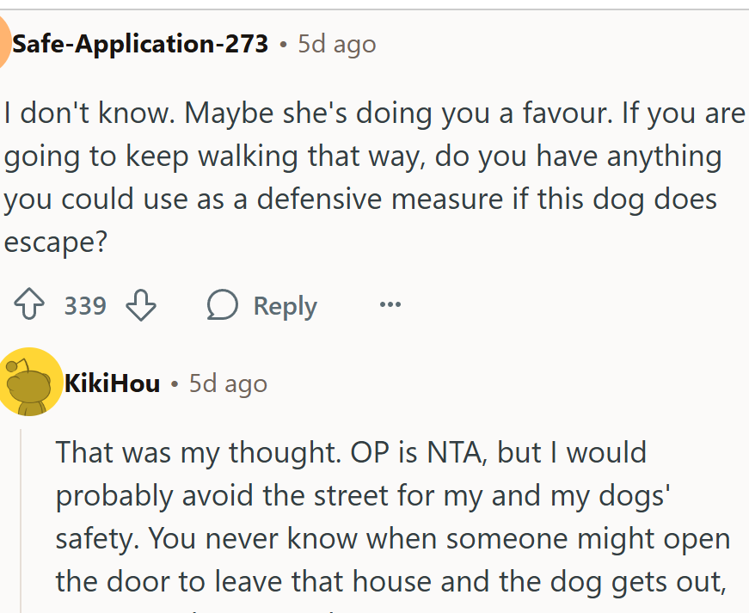Image resolution: width=749 pixels, height=613 pixels.
Task: Click the 5d ago timestamp on KikiHou's comment
Action: coord(227,383)
